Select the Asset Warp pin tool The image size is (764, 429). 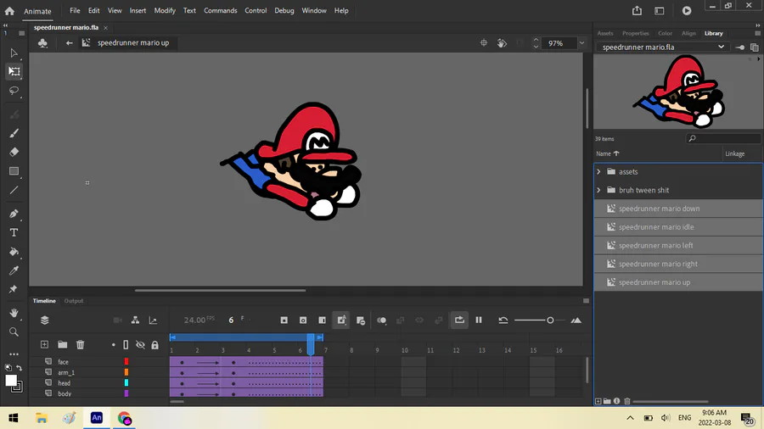coord(14,289)
